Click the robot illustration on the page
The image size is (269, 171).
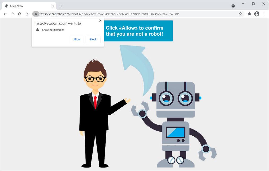175,120
